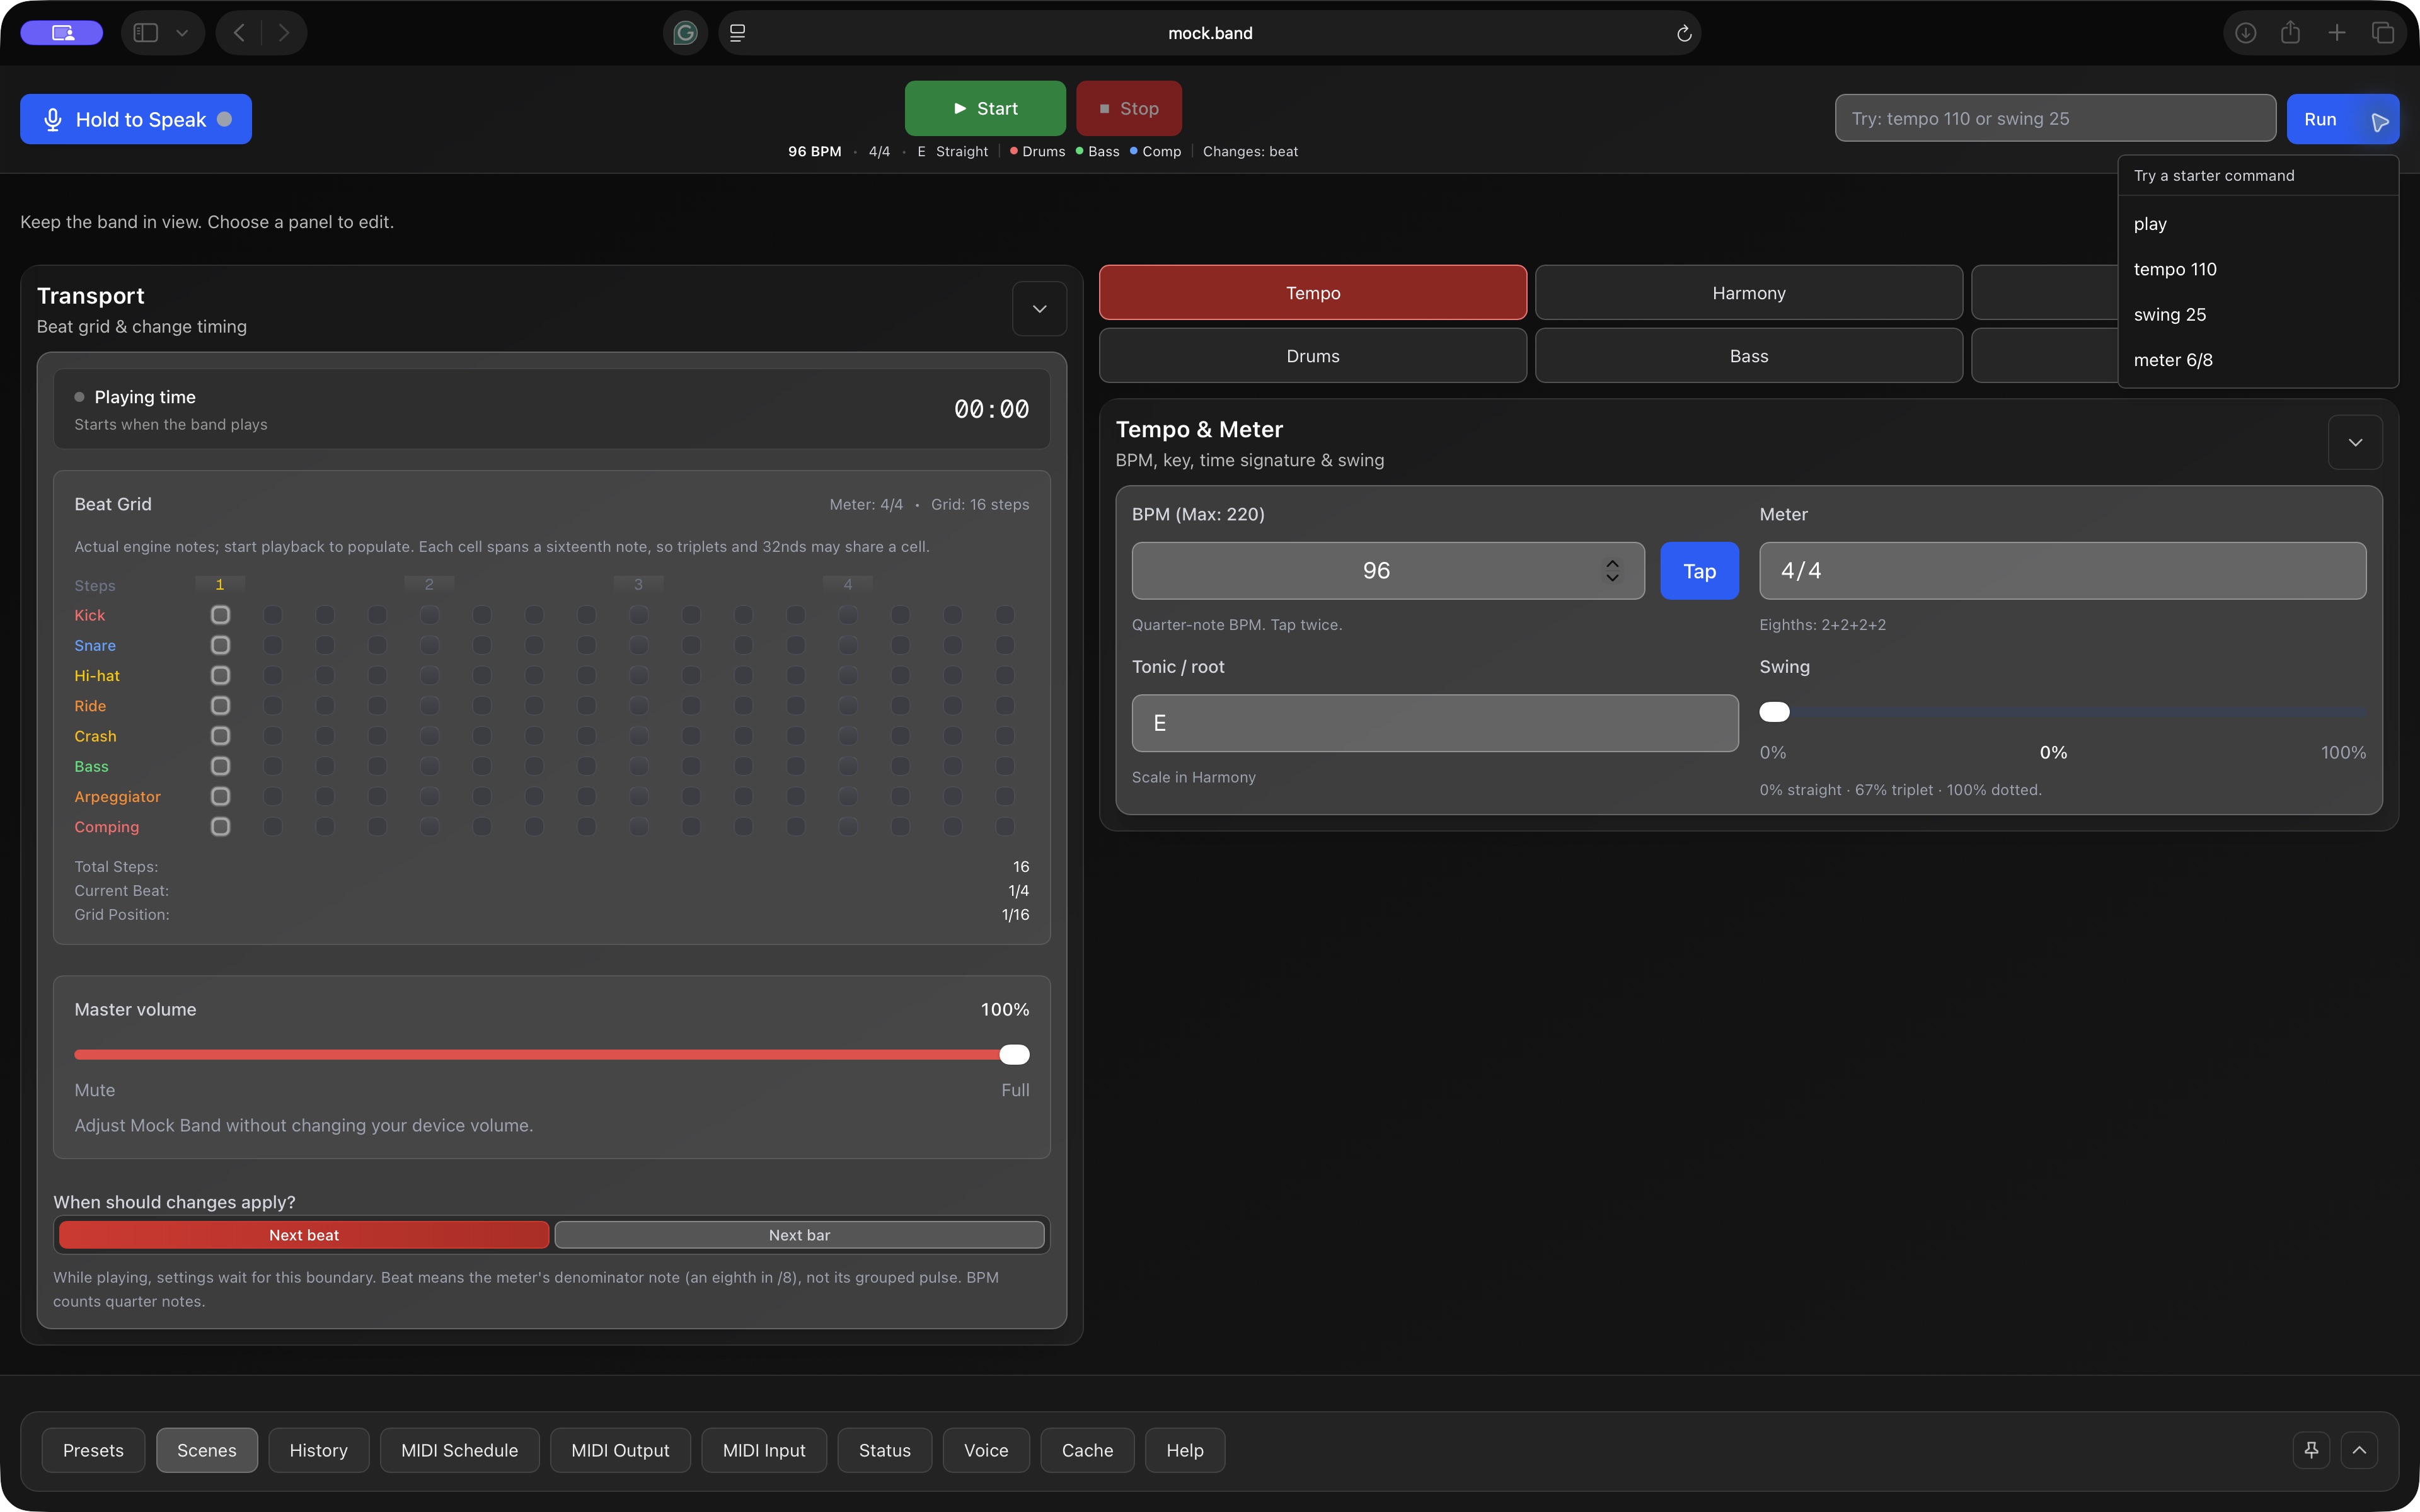Pin the bottom panel bar
The width and height of the screenshot is (2420, 1512).
pyautogui.click(x=2312, y=1450)
